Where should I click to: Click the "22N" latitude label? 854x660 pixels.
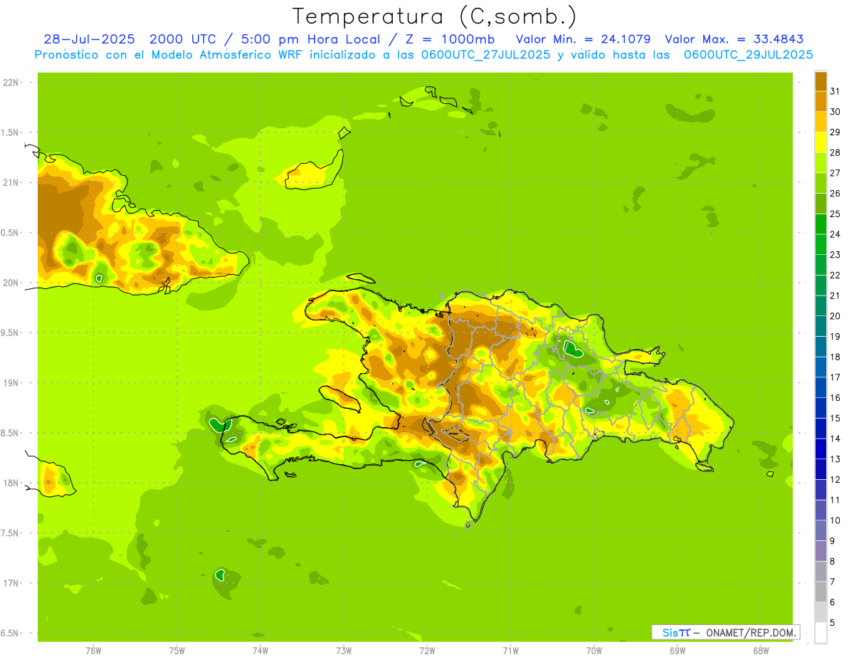(x=11, y=83)
